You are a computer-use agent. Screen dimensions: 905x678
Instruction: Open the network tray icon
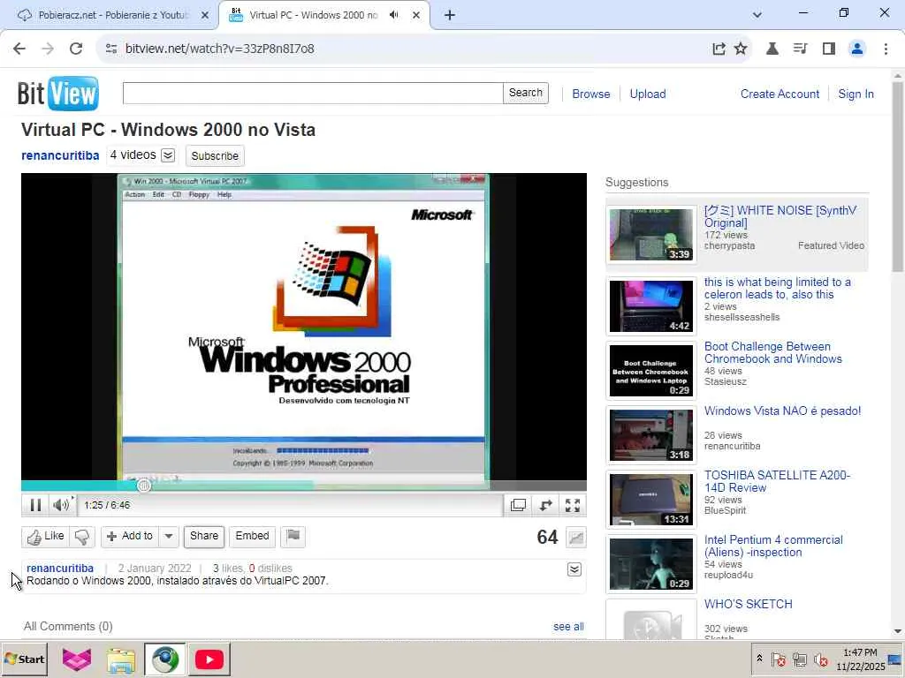799,659
